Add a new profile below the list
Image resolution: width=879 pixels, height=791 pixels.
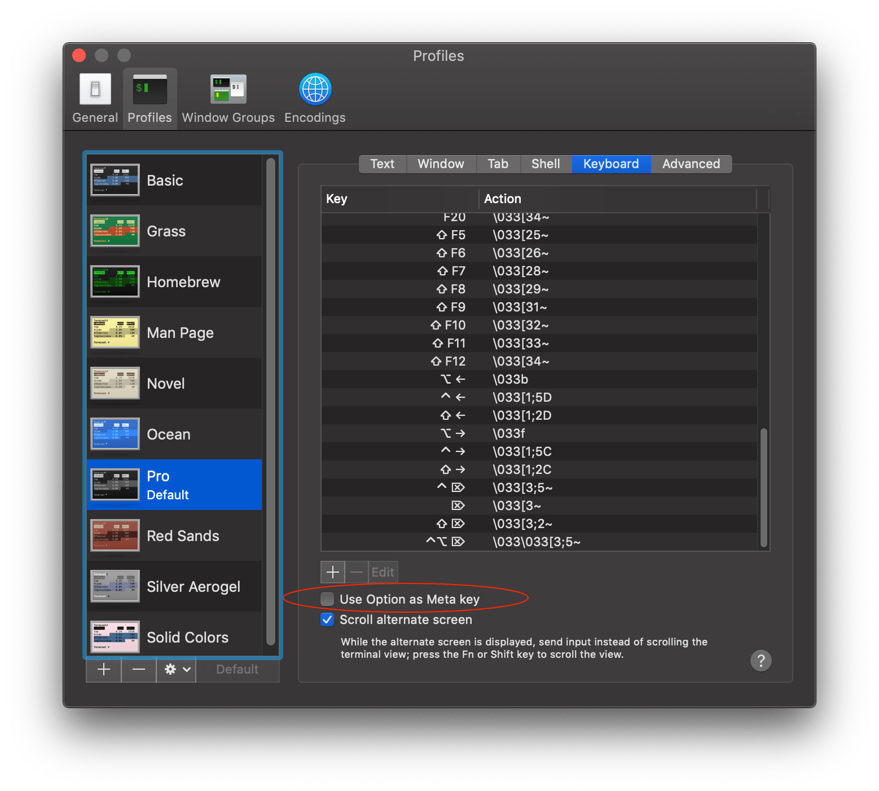click(x=104, y=669)
